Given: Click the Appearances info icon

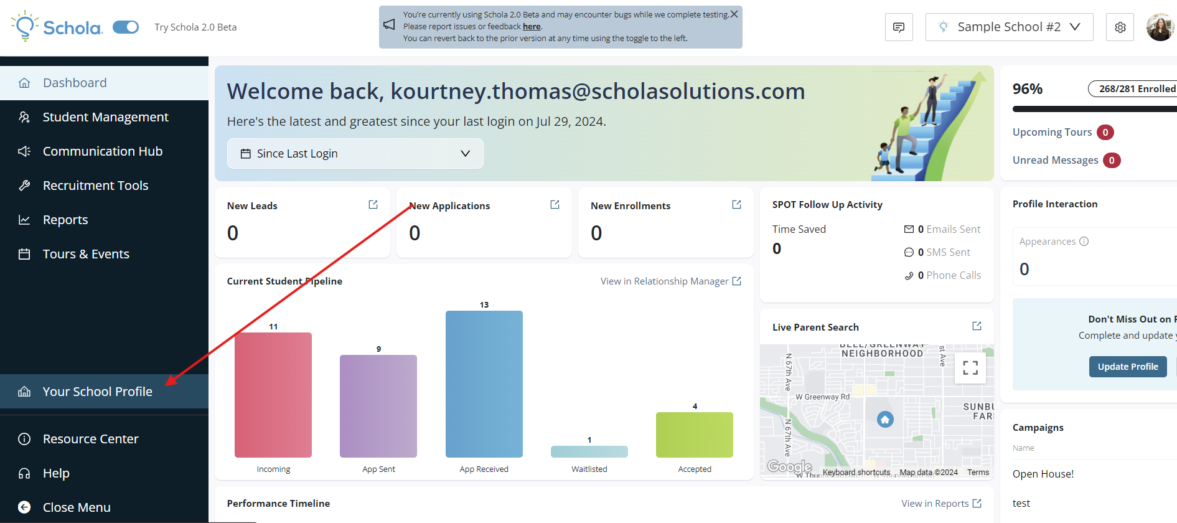Looking at the screenshot, I should tap(1084, 241).
